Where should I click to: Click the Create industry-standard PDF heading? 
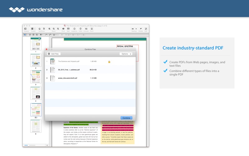193,48
